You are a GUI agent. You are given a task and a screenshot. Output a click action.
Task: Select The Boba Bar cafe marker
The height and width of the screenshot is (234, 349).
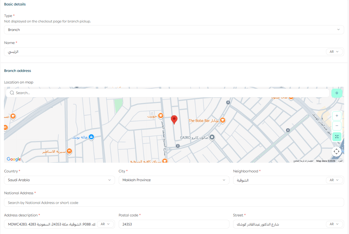[222, 120]
